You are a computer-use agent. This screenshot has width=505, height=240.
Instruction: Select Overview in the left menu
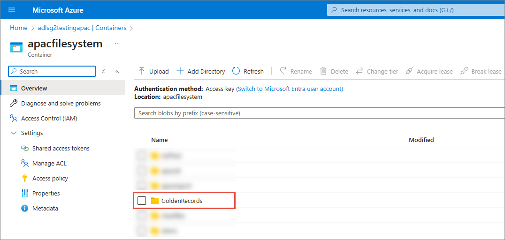[x=34, y=88]
